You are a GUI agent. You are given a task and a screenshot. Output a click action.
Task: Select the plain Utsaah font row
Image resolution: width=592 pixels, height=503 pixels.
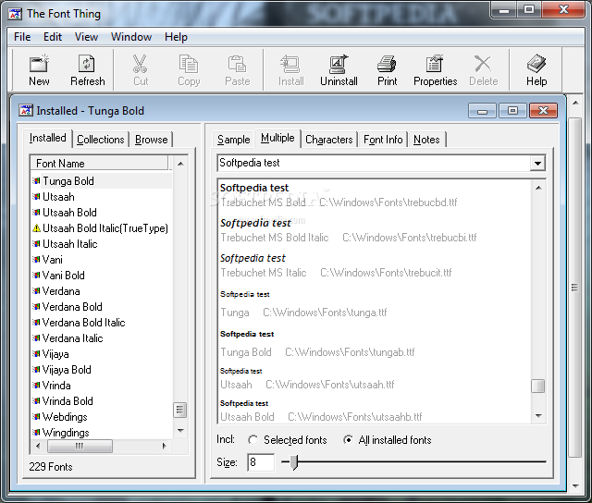58,197
